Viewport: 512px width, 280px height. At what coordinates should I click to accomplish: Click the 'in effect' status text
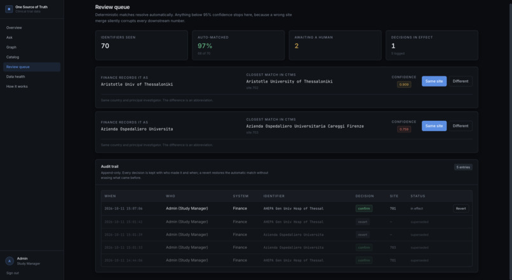tap(417, 209)
